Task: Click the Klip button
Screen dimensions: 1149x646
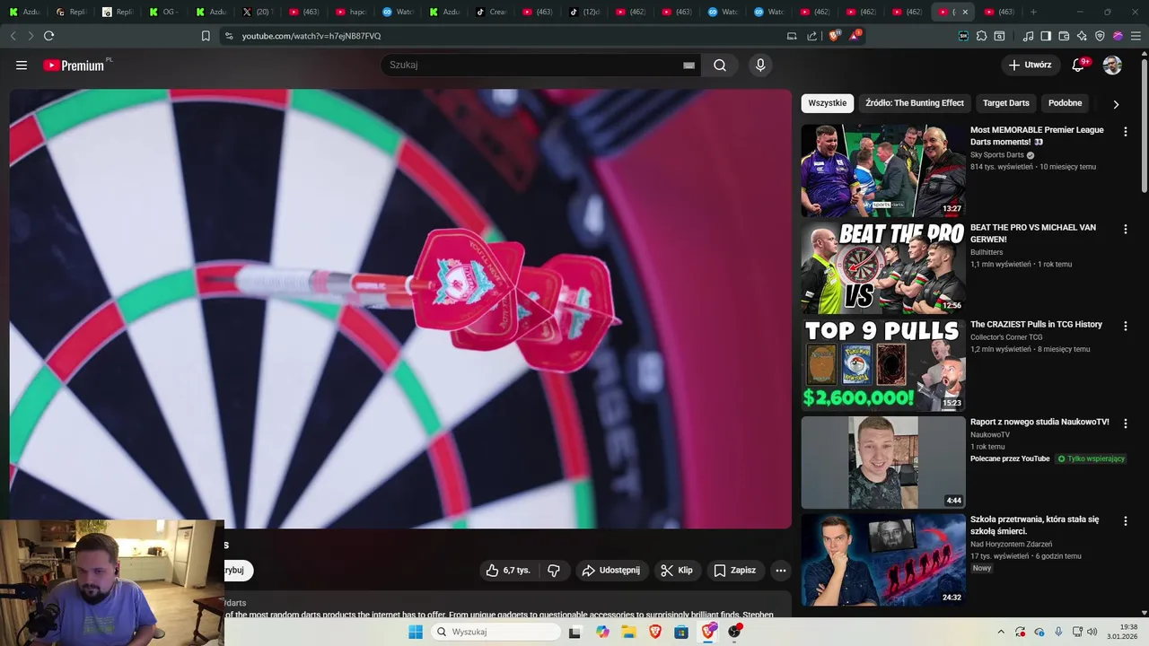Action: [676, 570]
